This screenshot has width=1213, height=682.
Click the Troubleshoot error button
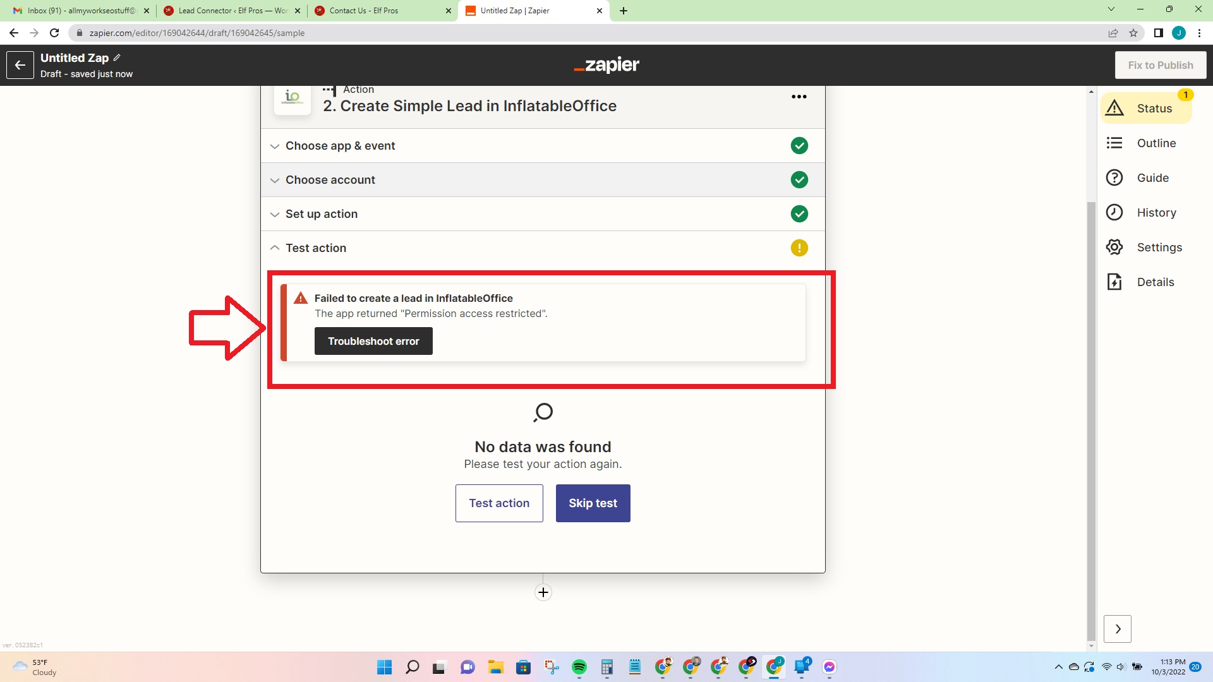pos(373,341)
